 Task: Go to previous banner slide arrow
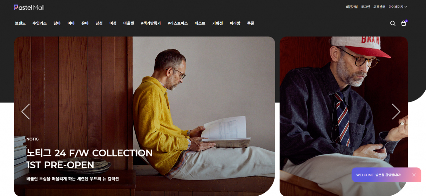coord(26,111)
